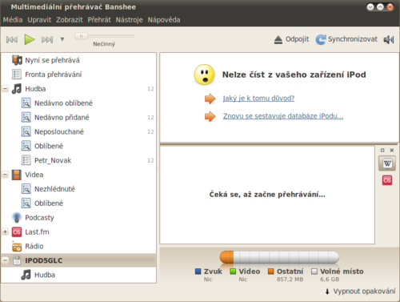Open the Zobrazit menu

click(70, 20)
